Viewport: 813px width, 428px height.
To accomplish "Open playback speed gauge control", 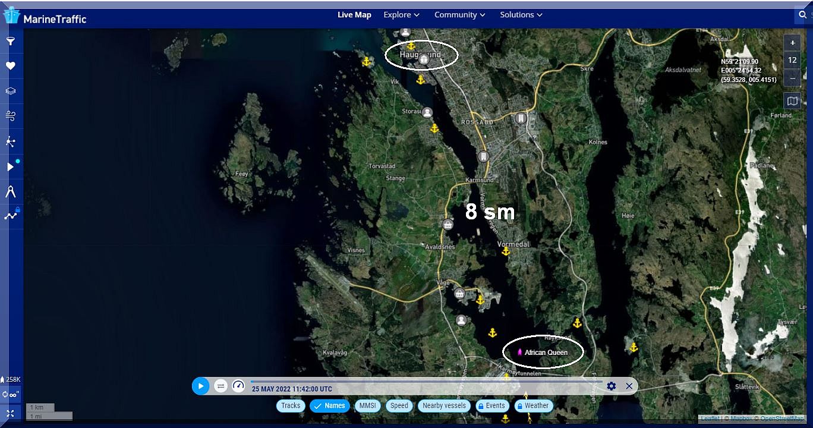I will tap(238, 386).
